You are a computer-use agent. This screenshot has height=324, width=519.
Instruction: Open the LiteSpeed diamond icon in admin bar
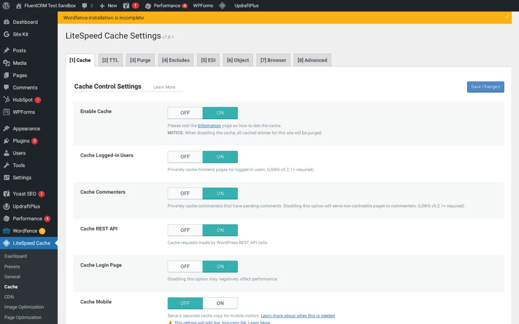[x=222, y=6]
